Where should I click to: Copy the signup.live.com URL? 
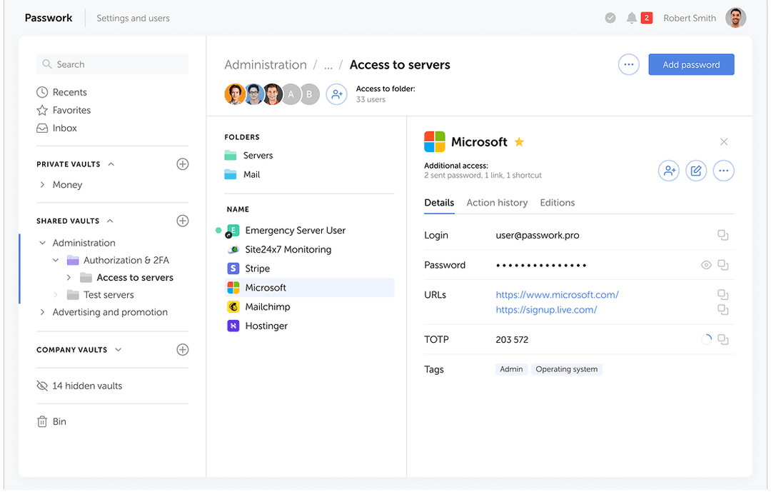pos(722,309)
